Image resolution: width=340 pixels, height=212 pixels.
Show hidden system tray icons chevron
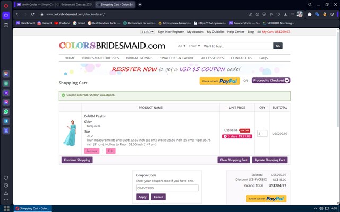tap(315, 208)
